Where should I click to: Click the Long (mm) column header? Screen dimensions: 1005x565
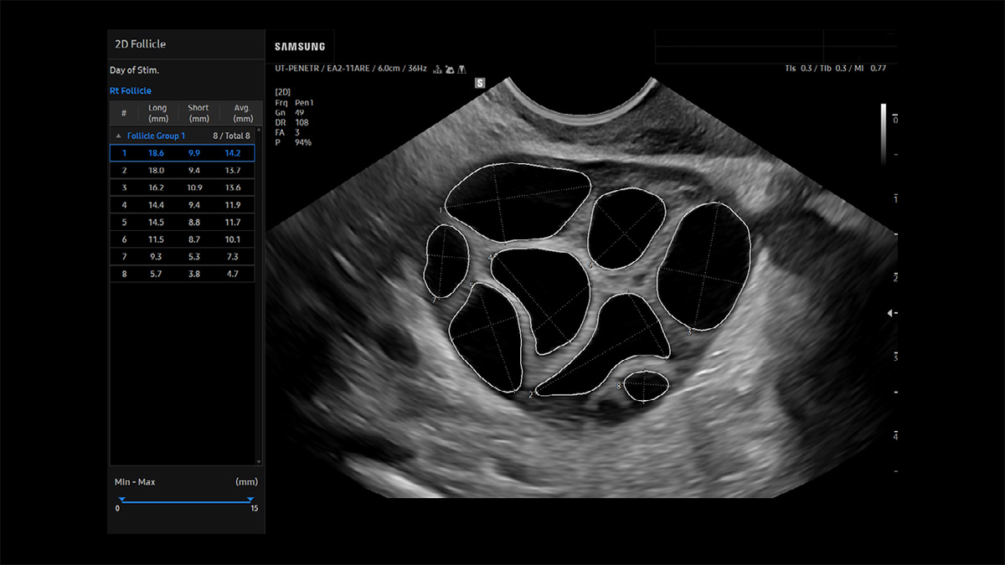[x=157, y=114]
